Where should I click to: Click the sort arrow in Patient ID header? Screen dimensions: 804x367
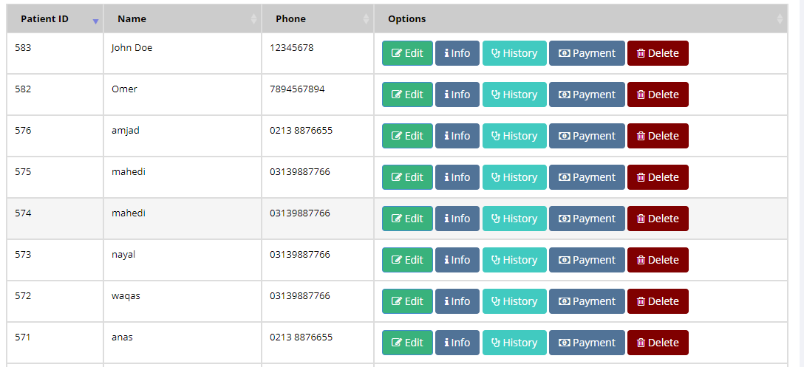pos(95,21)
